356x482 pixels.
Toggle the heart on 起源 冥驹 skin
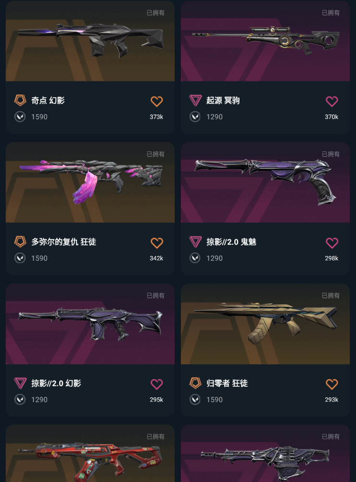(x=332, y=101)
